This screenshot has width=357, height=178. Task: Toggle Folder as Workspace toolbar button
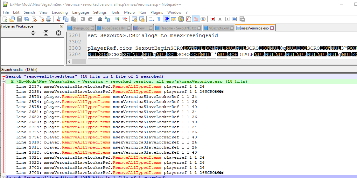(196, 19)
